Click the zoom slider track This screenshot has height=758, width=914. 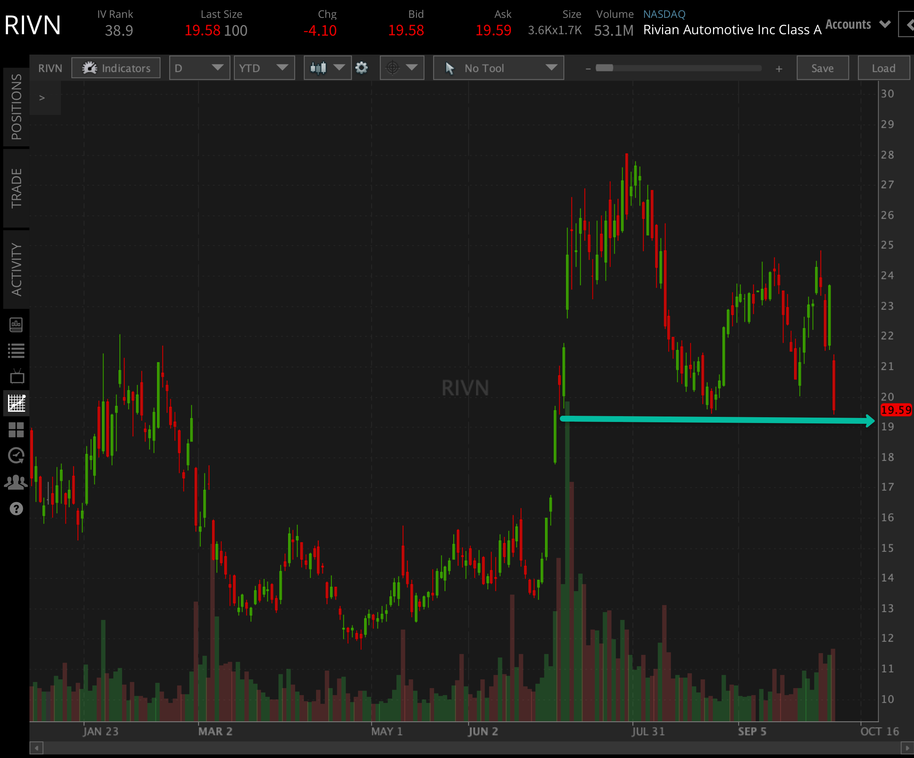679,68
